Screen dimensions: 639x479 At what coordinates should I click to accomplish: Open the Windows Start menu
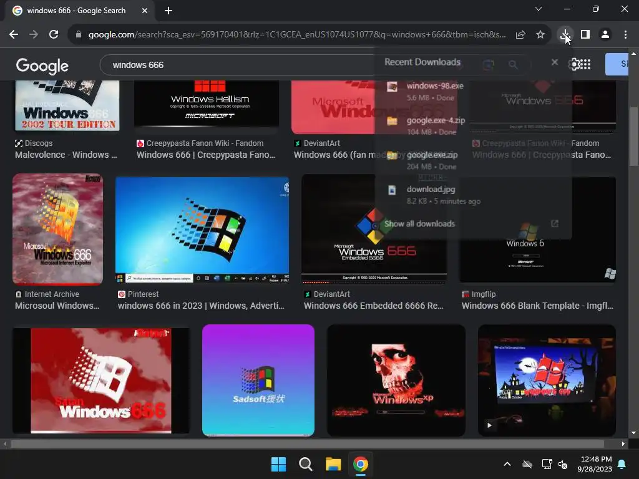[279, 464]
